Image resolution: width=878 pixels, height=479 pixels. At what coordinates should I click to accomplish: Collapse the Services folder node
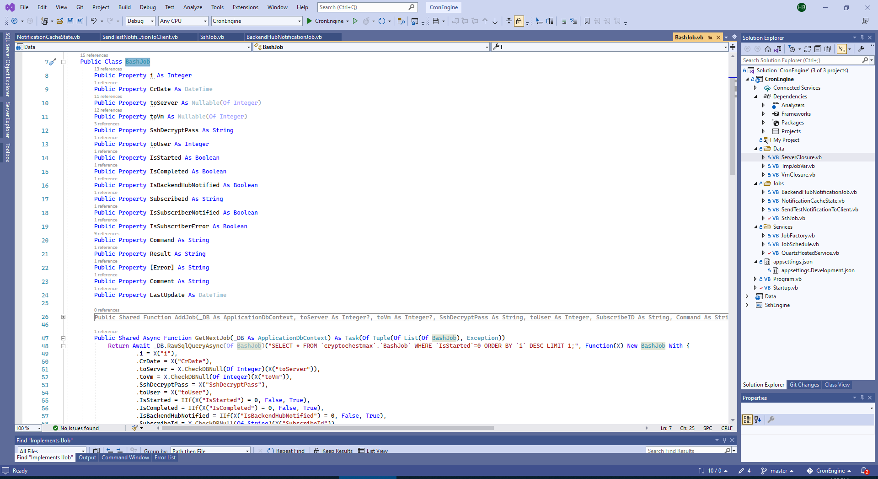tap(755, 227)
